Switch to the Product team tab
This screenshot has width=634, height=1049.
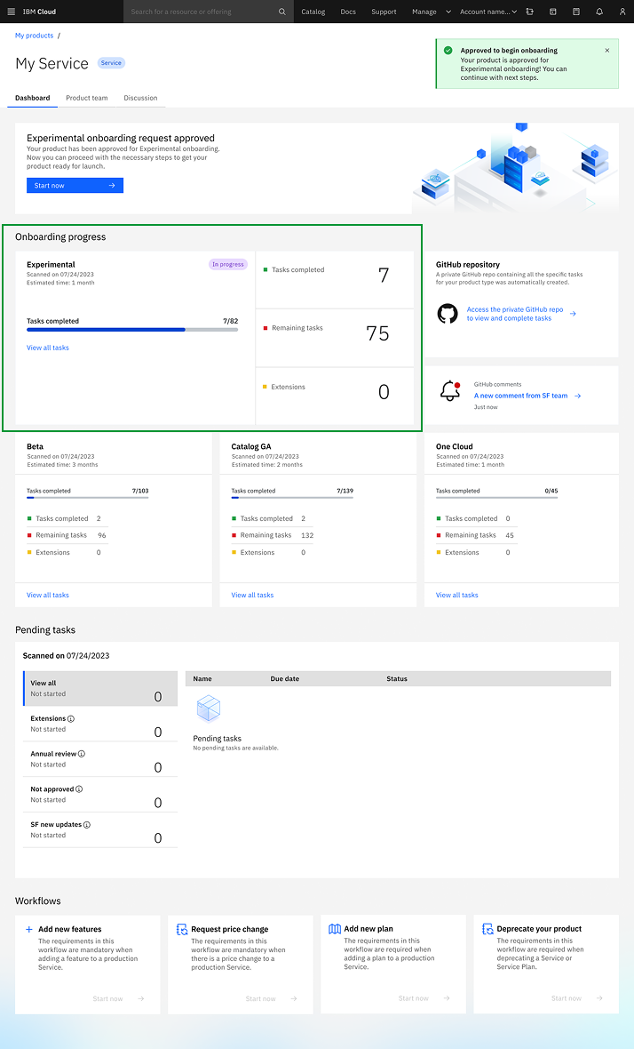[87, 98]
